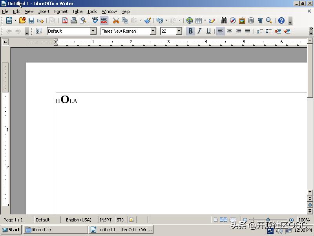Toggle Bold formatting
The width and height of the screenshot is (314, 236).
coord(190,31)
